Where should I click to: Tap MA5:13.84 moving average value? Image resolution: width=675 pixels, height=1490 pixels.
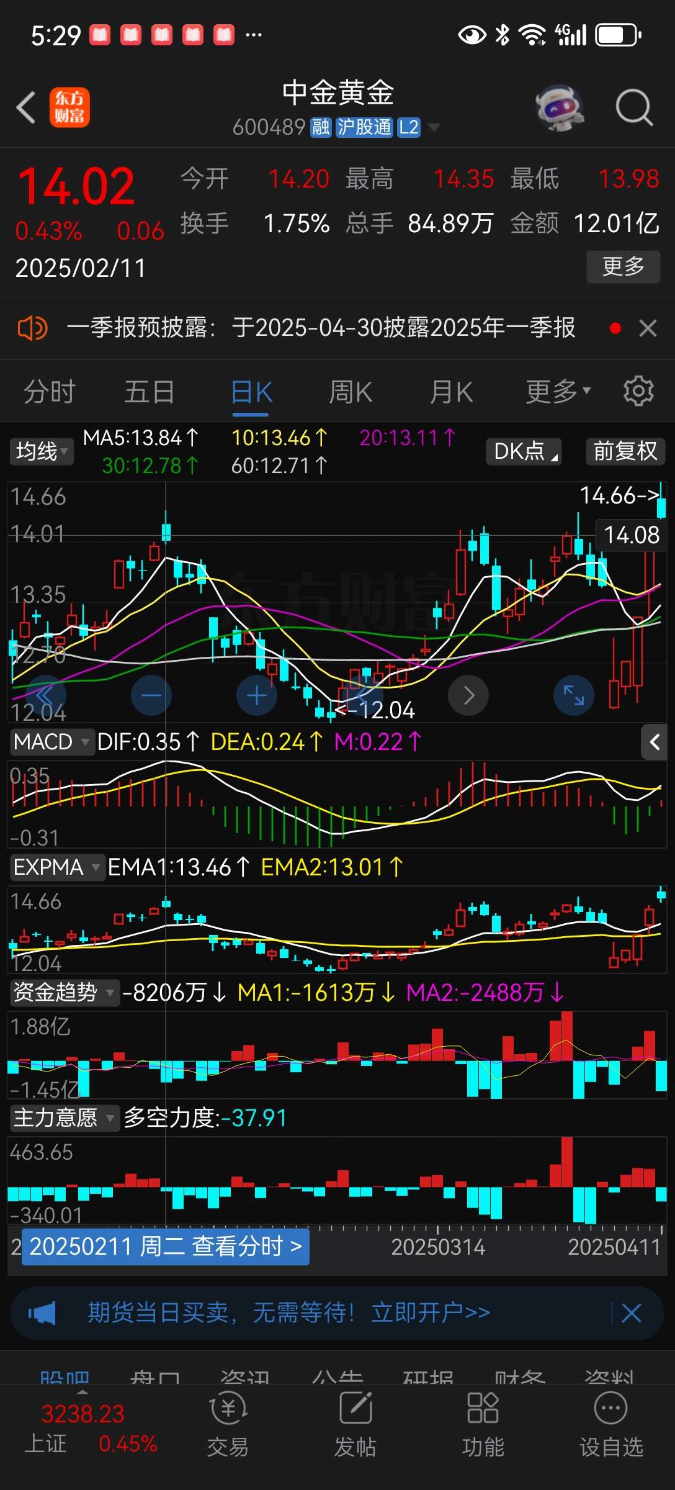tap(141, 438)
